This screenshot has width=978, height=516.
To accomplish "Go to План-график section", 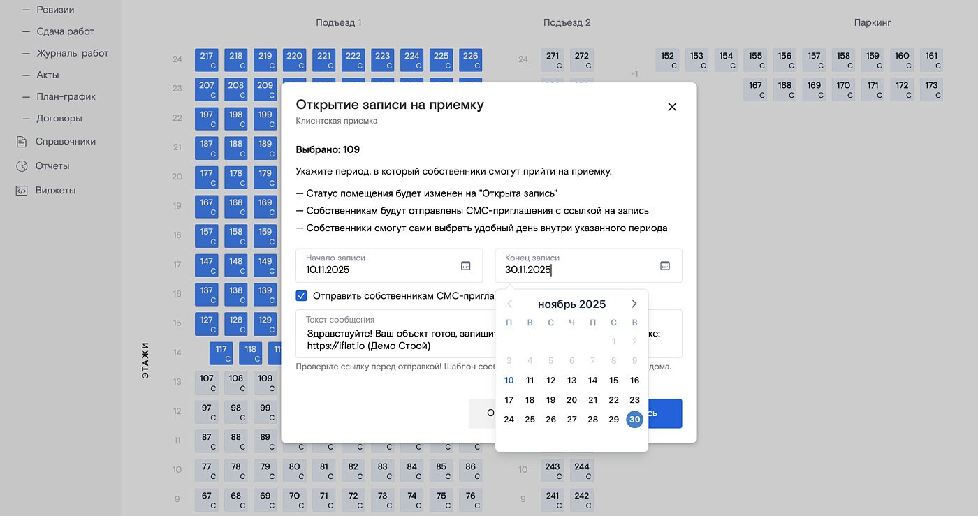I will (x=66, y=97).
